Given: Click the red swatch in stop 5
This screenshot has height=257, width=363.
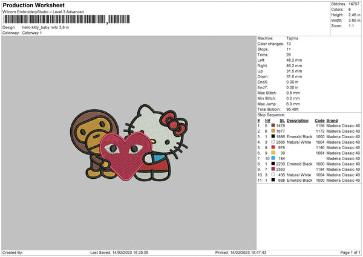Looking at the screenshot, I should [x=273, y=147].
